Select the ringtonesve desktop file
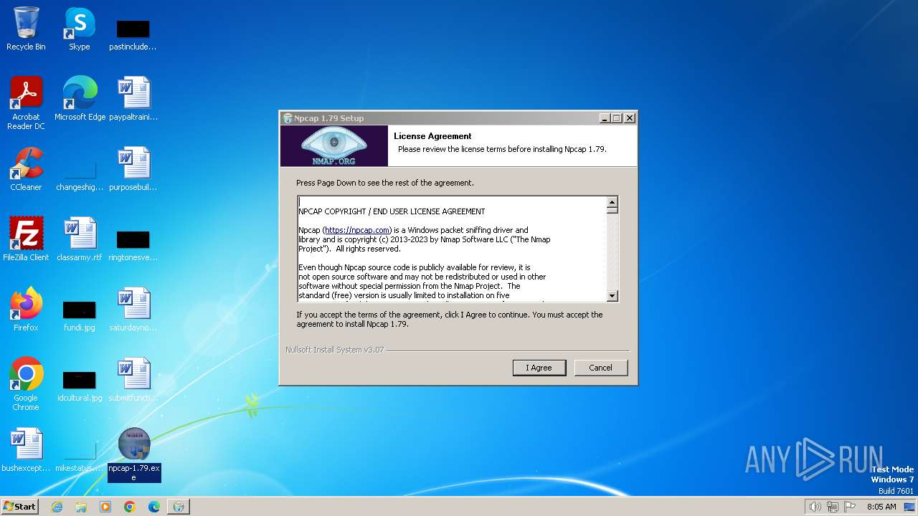The height and width of the screenshot is (516, 918). pyautogui.click(x=133, y=245)
